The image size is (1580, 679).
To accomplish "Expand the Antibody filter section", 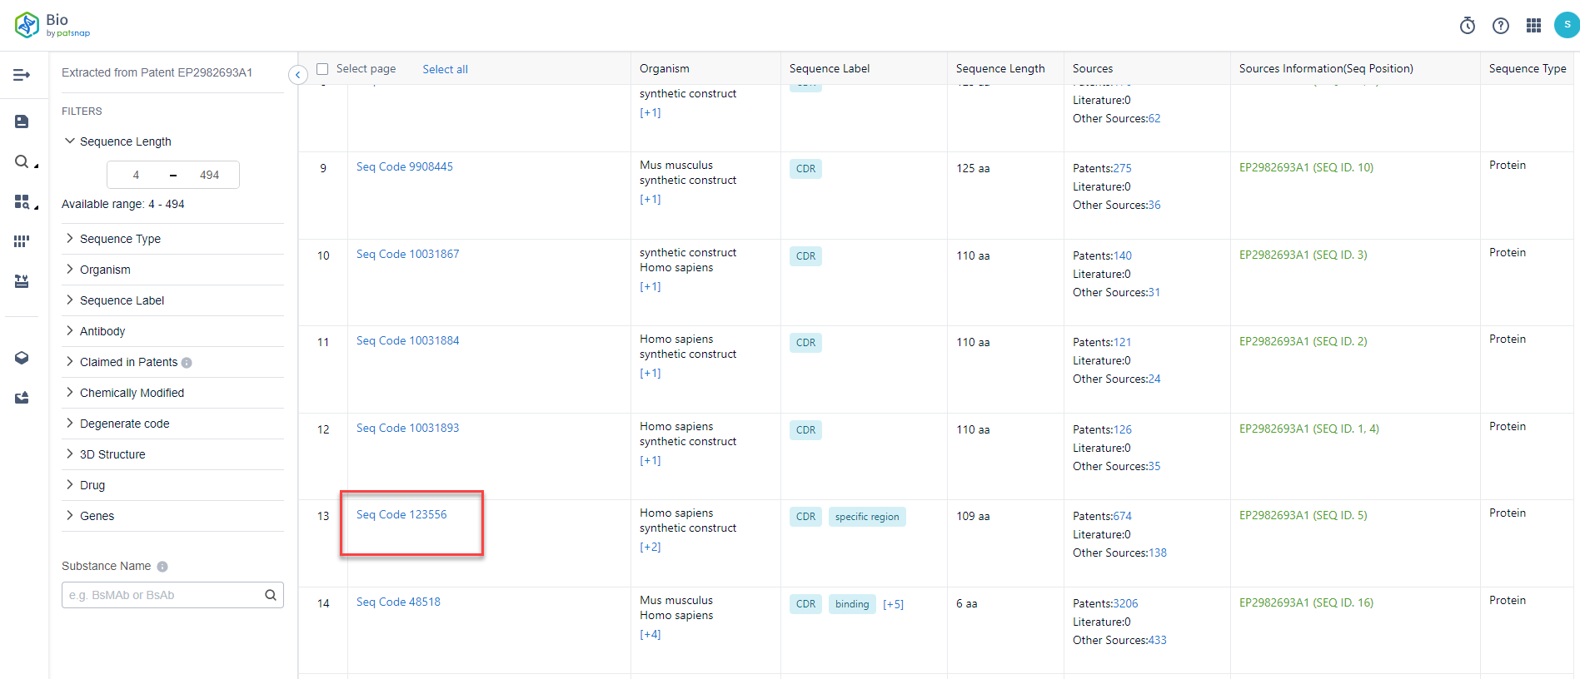I will [x=102, y=331].
